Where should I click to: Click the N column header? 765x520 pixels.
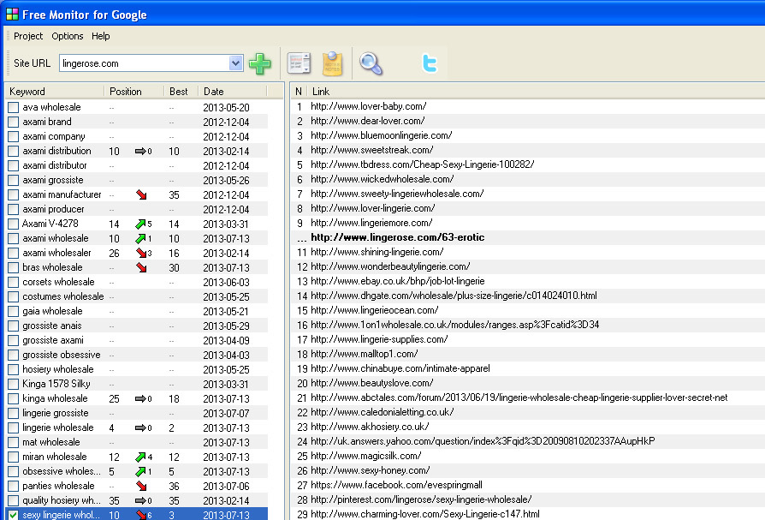299,92
